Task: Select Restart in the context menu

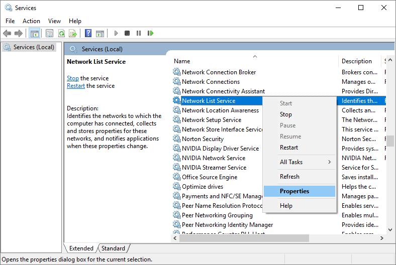Action: (289, 148)
